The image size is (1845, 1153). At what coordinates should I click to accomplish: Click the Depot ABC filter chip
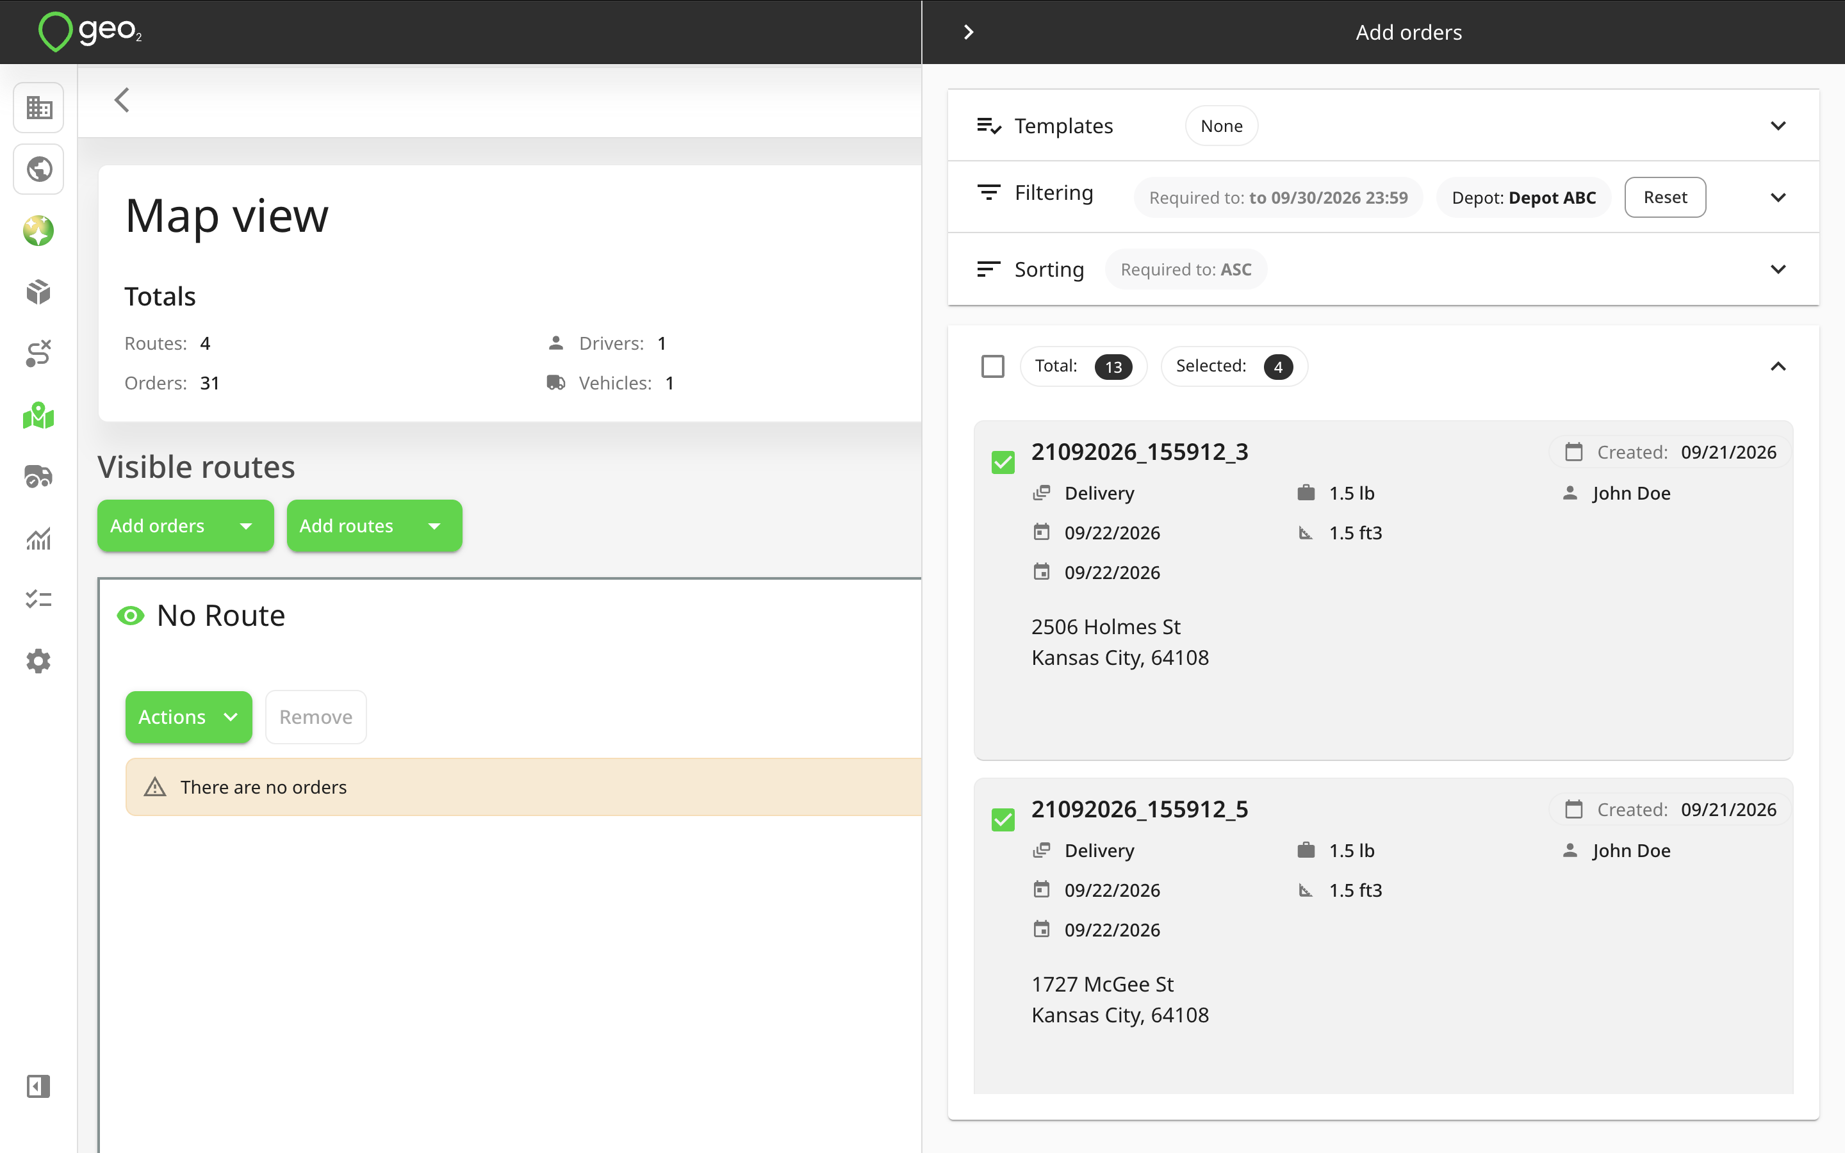click(1523, 197)
